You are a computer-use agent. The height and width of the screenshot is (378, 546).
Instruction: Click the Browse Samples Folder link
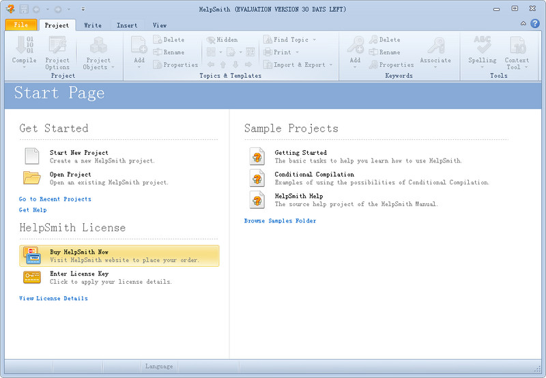280,221
